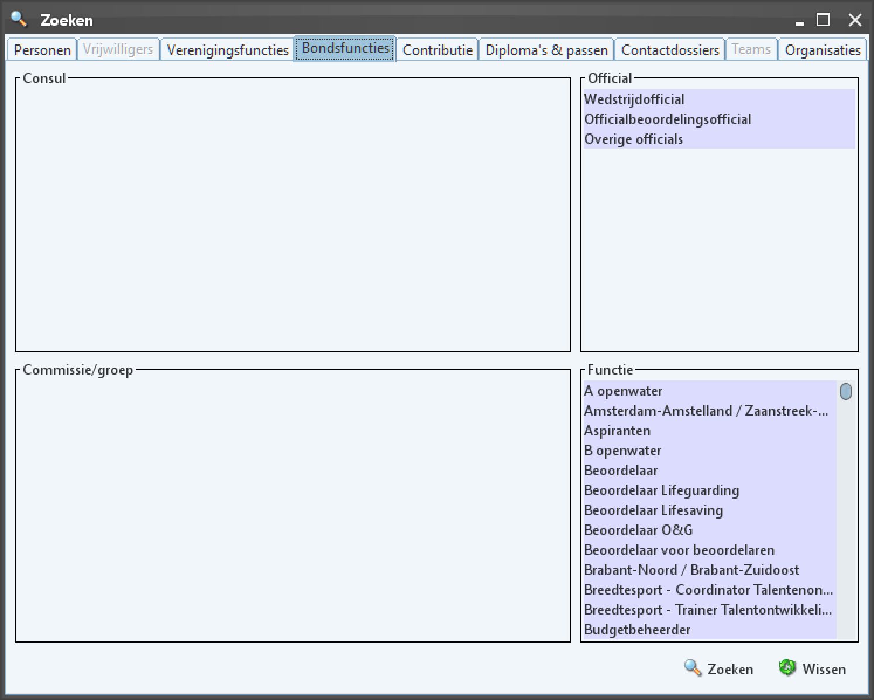Select Officialbeoordelingsofficial in the Official list
This screenshot has width=874, height=700.
coord(719,119)
